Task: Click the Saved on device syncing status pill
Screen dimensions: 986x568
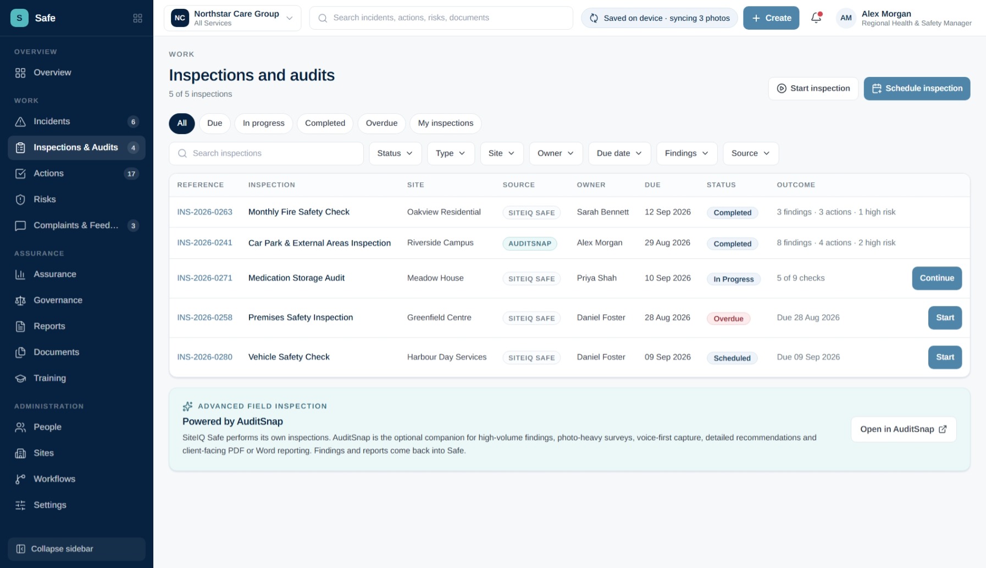Action: click(x=659, y=18)
